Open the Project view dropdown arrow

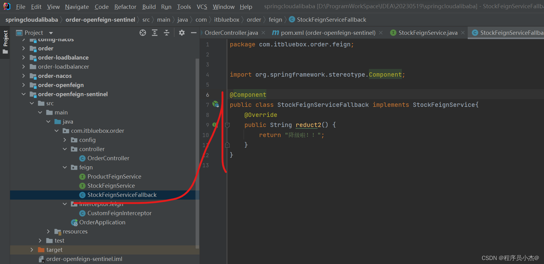[x=51, y=33]
